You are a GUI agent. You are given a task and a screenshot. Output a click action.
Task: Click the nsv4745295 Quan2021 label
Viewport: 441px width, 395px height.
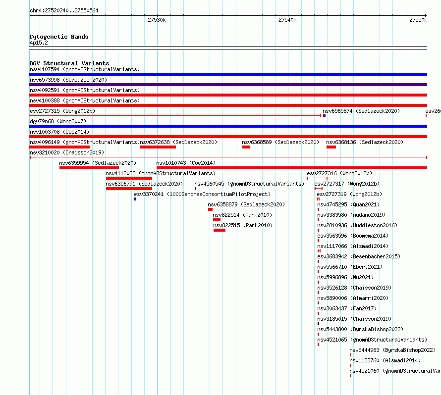click(348, 204)
